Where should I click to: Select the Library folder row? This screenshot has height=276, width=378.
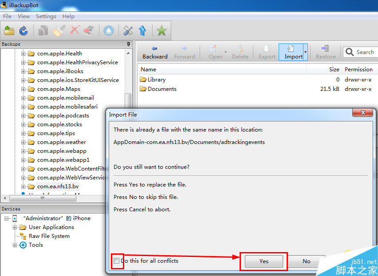(257, 80)
